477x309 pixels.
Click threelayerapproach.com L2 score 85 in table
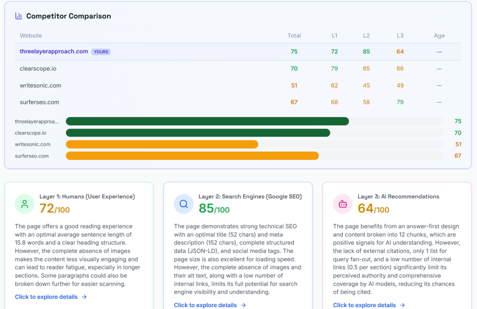coord(366,51)
